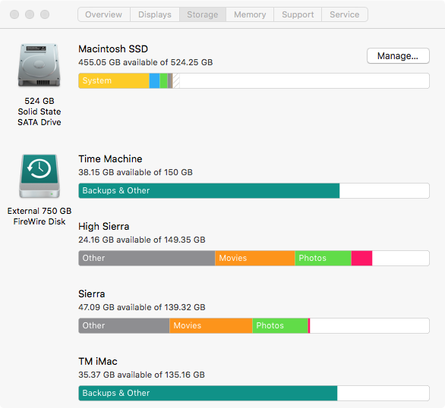
Task: Click High Sierra's orange Movies segment
Action: (x=255, y=258)
